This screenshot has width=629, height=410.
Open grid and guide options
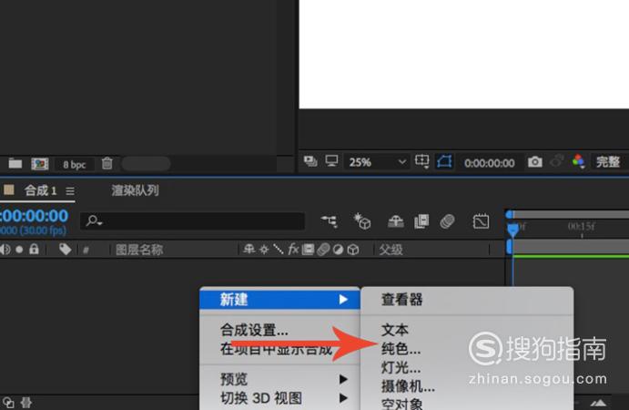[x=422, y=161]
